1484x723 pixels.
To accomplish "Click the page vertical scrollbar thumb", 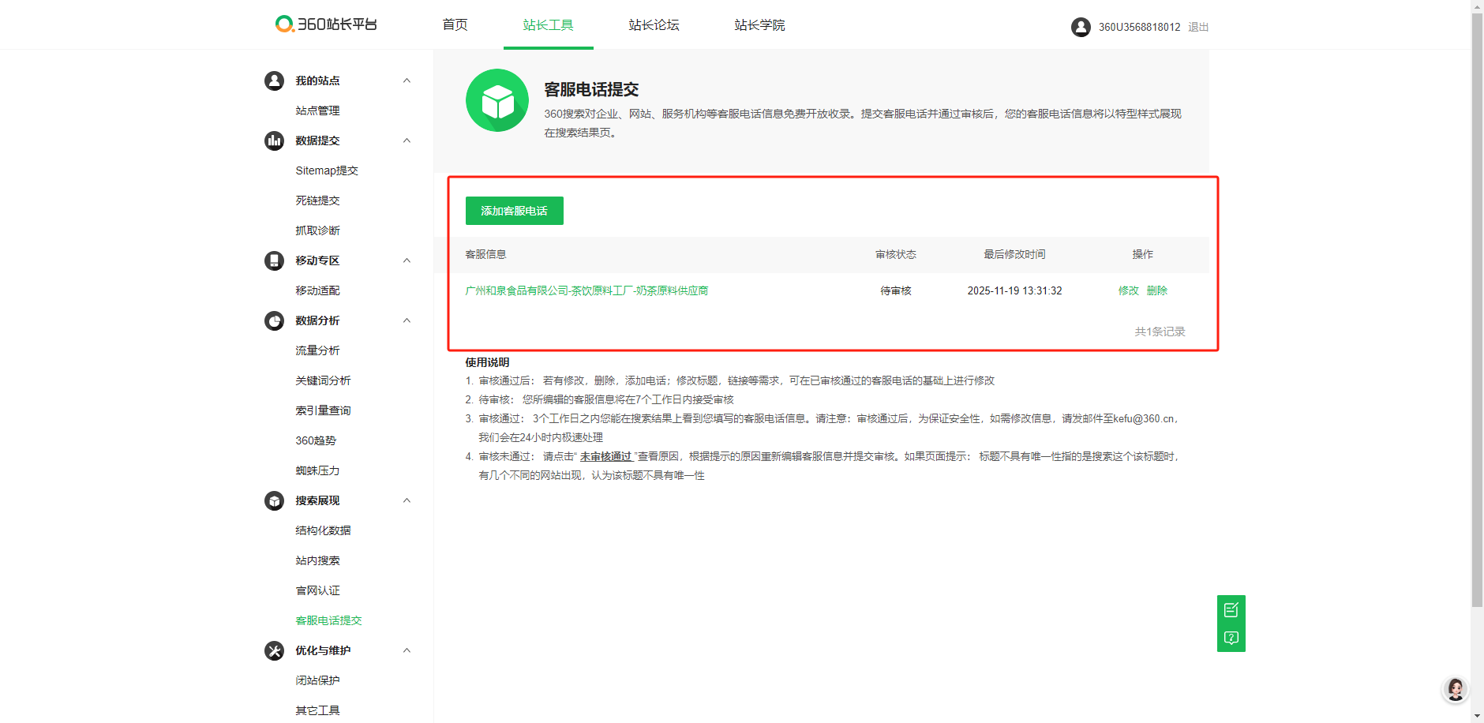I will [1477, 310].
